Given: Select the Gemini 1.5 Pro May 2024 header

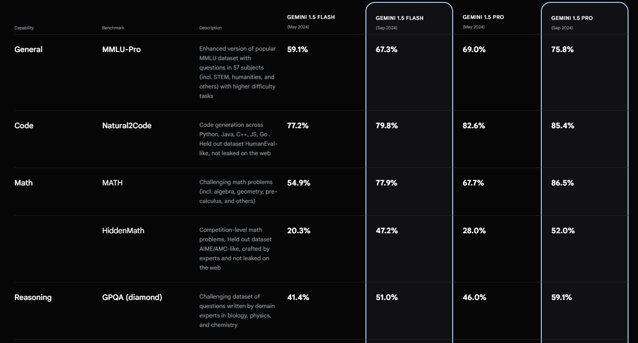Looking at the screenshot, I should click(483, 18).
